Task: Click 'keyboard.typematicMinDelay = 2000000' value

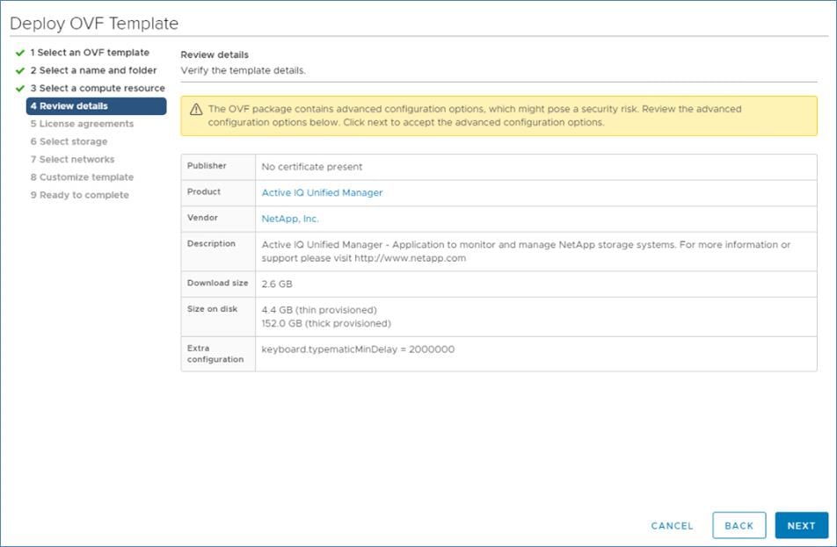Action: 358,349
